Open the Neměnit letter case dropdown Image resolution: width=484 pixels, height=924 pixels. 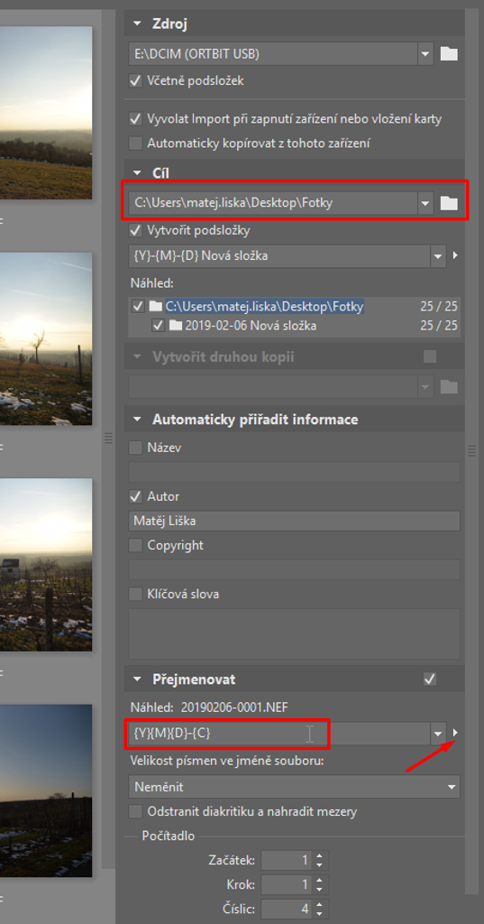point(295,787)
